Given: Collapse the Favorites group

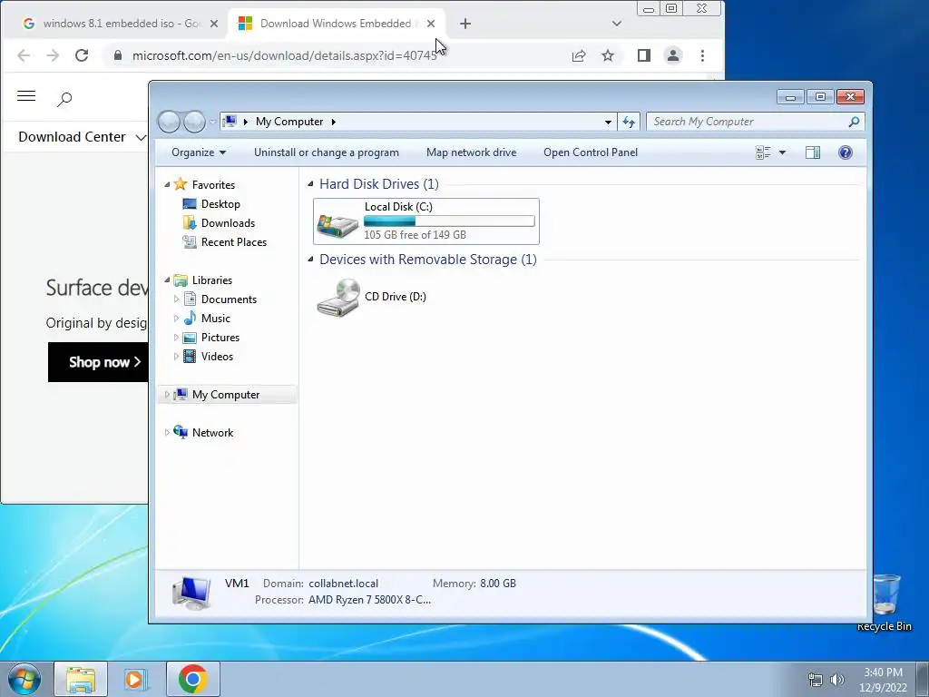Looking at the screenshot, I should point(167,185).
